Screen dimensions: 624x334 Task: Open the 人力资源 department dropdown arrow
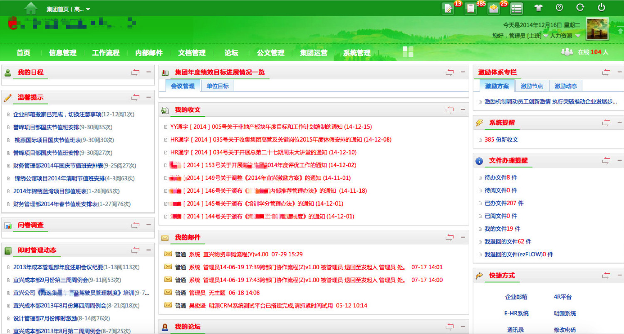[x=578, y=36]
